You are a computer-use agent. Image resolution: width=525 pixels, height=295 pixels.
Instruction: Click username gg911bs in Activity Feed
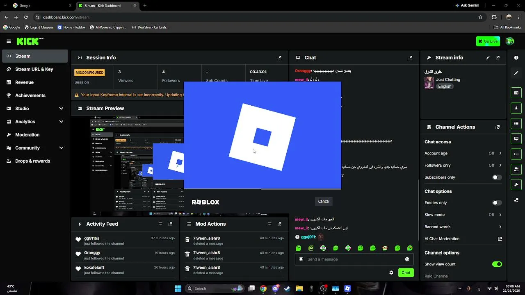(x=91, y=238)
